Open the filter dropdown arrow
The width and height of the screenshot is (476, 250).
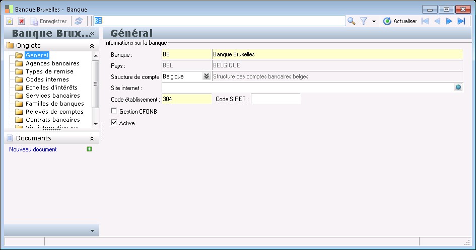coord(374,21)
